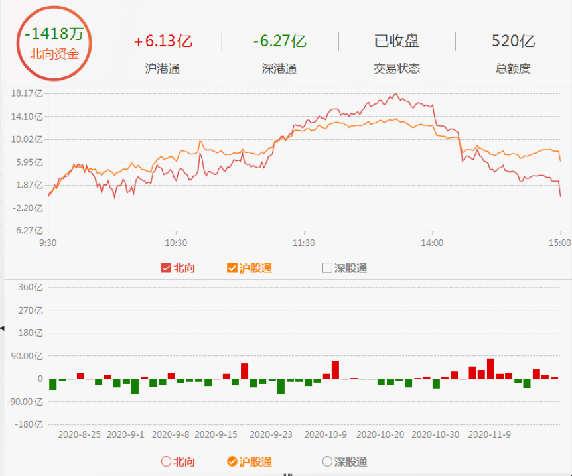Image resolution: width=572 pixels, height=476 pixels.
Task: Select the 北向 radio button under bar chart
Action: 166,462
